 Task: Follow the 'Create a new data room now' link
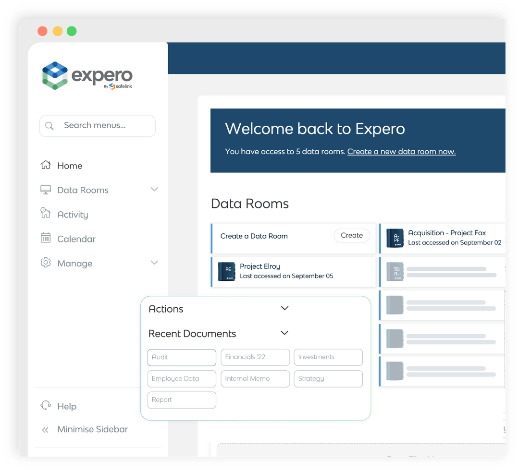(x=401, y=151)
